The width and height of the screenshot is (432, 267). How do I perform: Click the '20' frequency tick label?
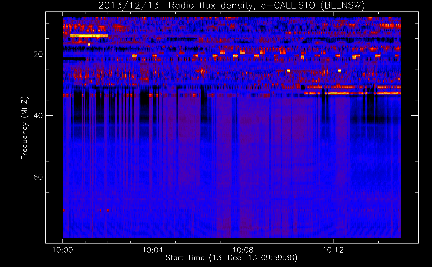(x=38, y=54)
